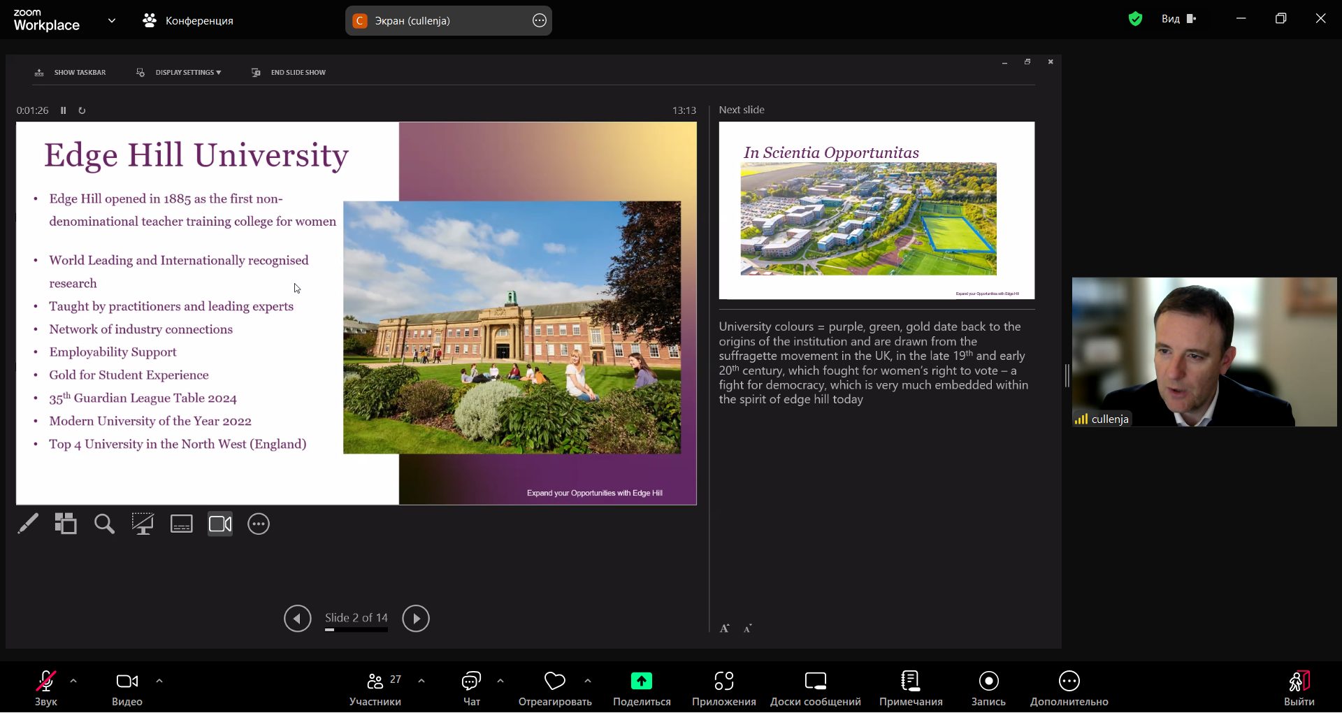1342x713 pixels.
Task: Click the slide elapsed time 0:01:26
Action: click(x=33, y=110)
